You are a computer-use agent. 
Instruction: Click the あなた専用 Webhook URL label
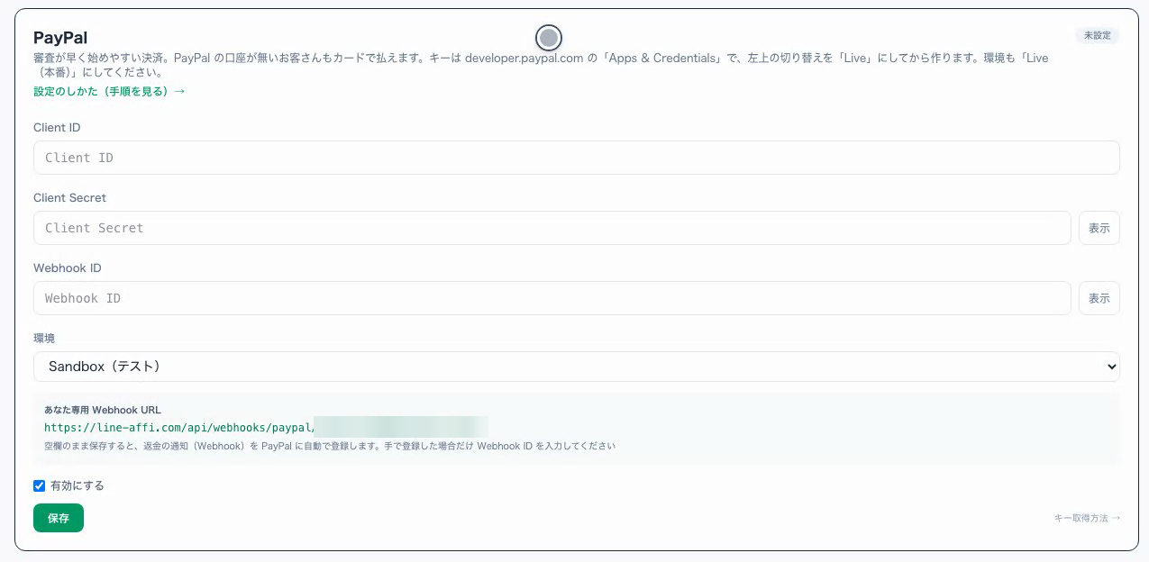(103, 410)
